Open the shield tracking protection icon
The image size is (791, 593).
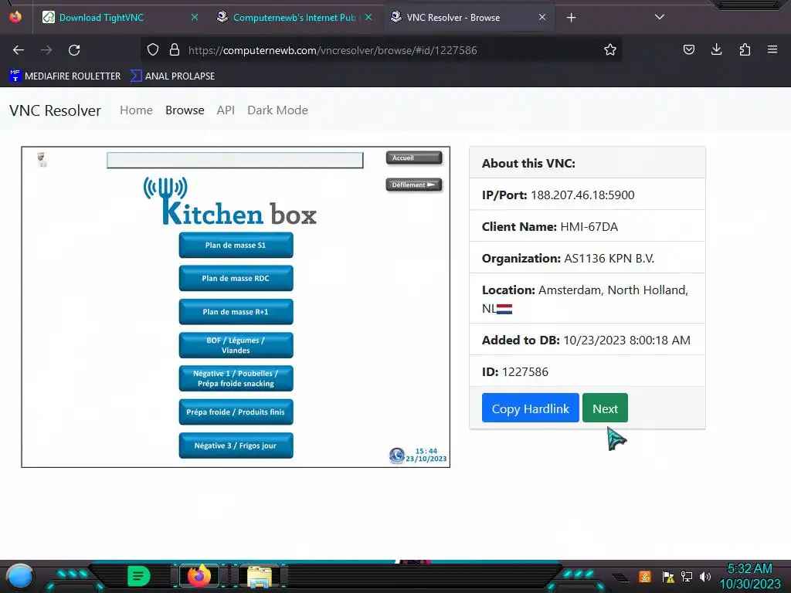pos(153,49)
